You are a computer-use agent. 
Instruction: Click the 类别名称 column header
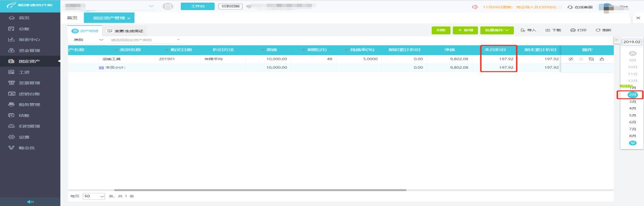pos(127,50)
